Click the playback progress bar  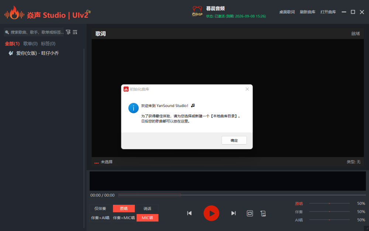coord(242,195)
